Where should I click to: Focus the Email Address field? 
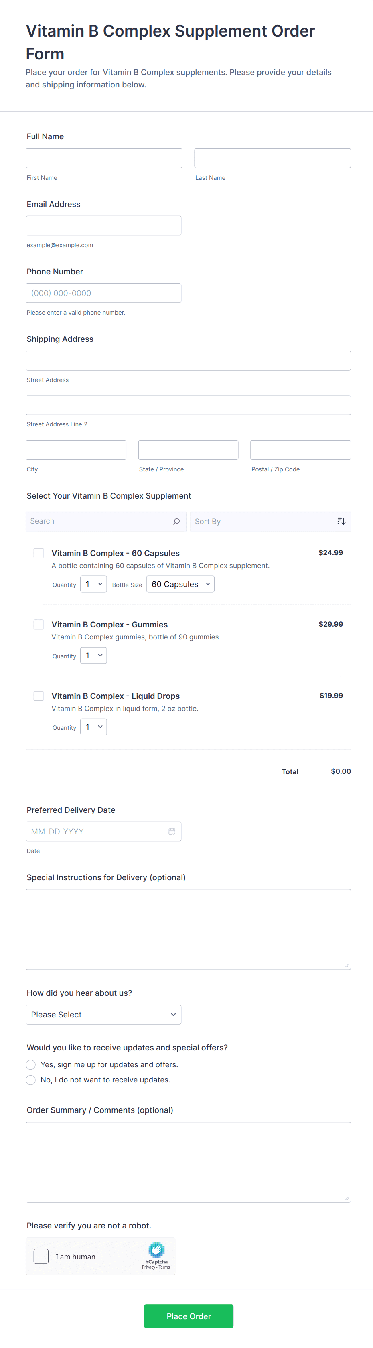(103, 225)
